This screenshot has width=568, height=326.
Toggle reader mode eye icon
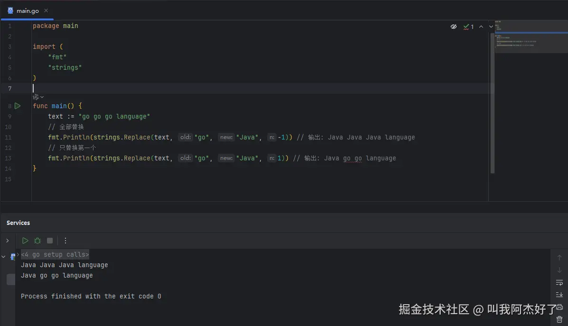(x=454, y=27)
